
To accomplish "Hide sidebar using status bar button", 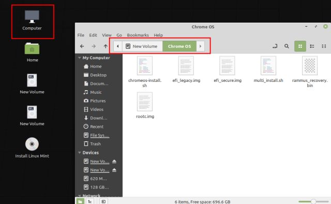I will [x=103, y=201].
